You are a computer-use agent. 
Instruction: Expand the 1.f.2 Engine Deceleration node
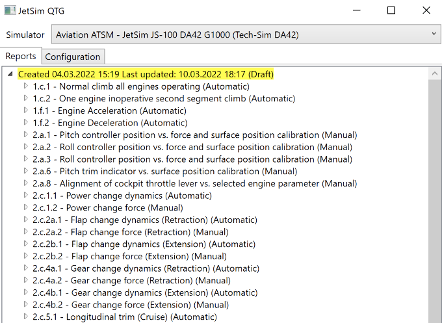[25, 122]
